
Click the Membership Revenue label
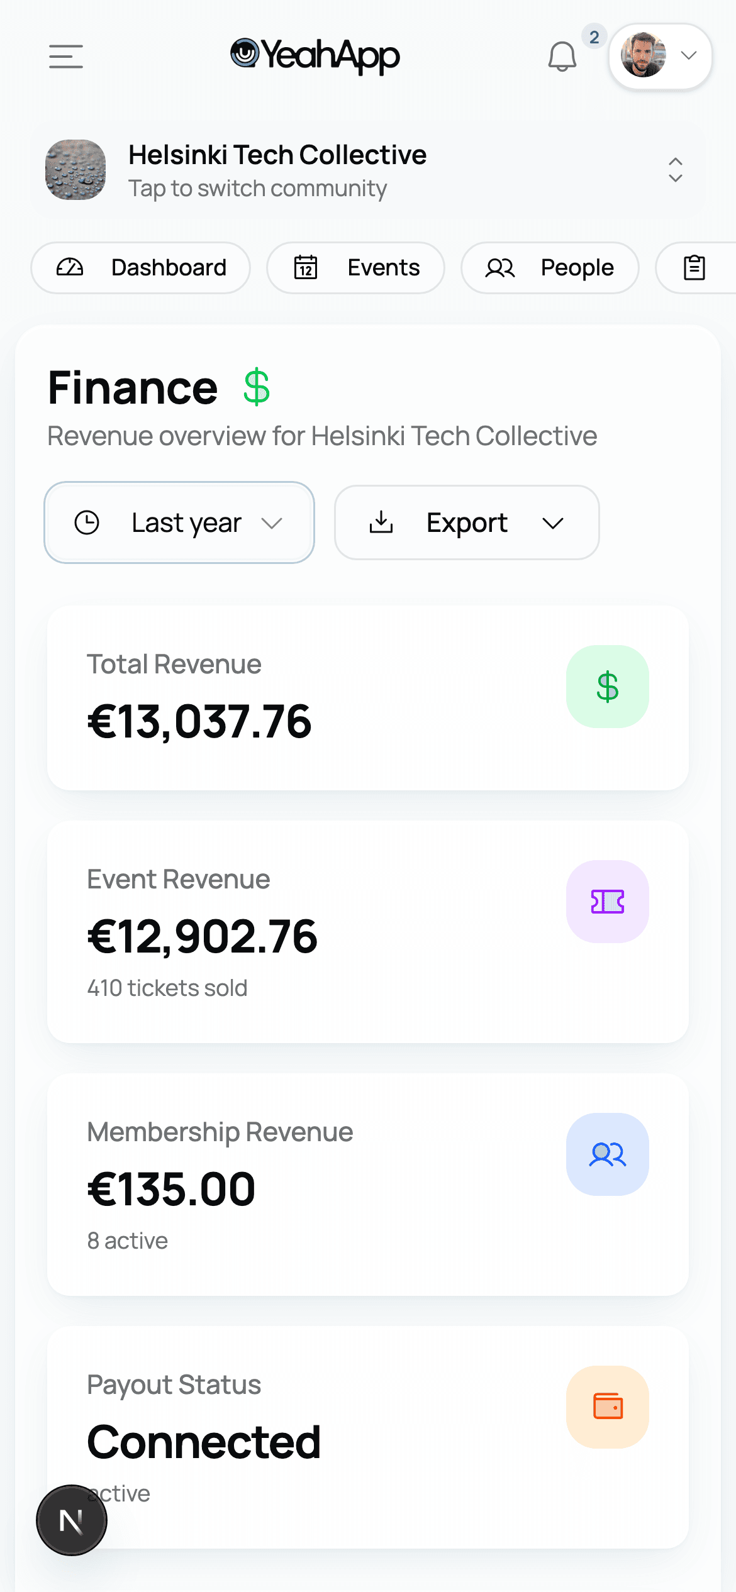tap(220, 1132)
